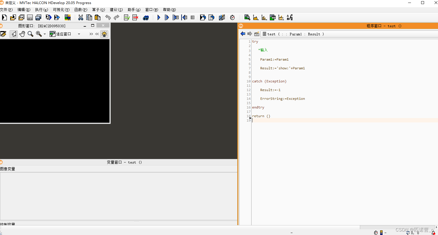438x235 pixels.
Task: Toggle the profiler stopwatch icon in toolbar
Action: tap(232, 17)
